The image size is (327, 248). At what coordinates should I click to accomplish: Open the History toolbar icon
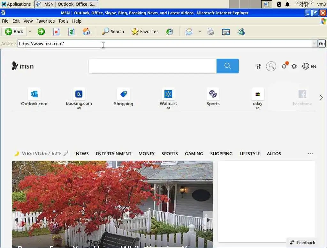170,32
